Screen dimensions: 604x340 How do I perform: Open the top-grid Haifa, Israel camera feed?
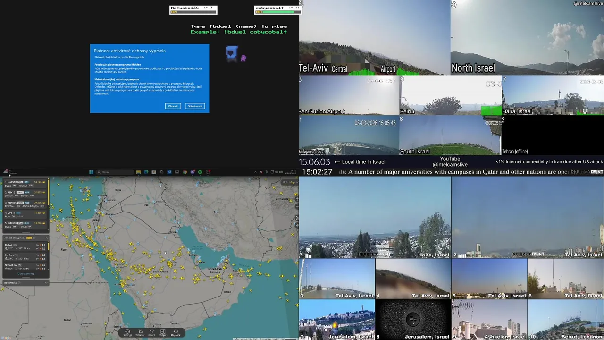click(x=553, y=95)
